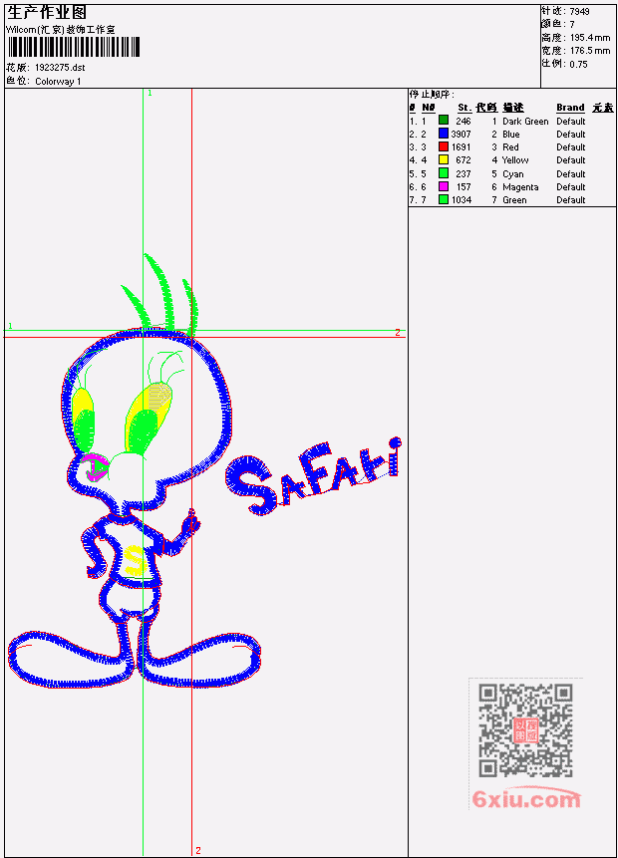
Task: Click the 'Red' description text
Action: point(510,147)
